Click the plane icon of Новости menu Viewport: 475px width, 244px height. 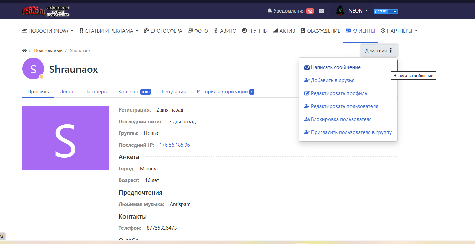pyautogui.click(x=25, y=31)
